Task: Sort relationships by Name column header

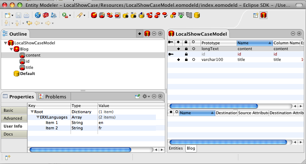Action: [x=197, y=113]
